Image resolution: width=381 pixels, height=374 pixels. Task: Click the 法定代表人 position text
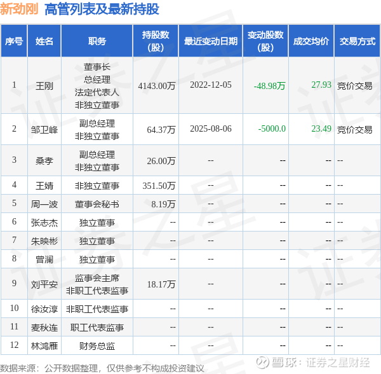click(97, 92)
